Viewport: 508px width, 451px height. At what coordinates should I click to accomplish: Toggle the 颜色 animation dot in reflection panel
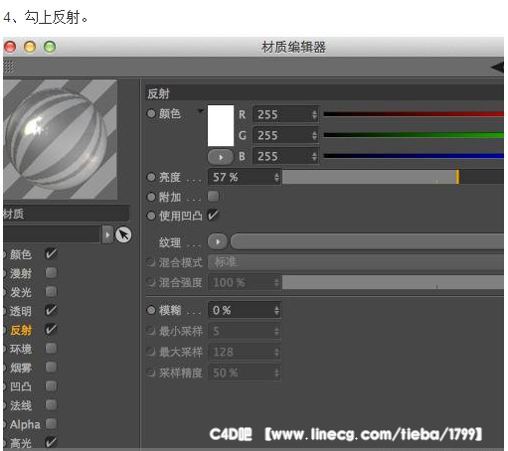click(151, 113)
